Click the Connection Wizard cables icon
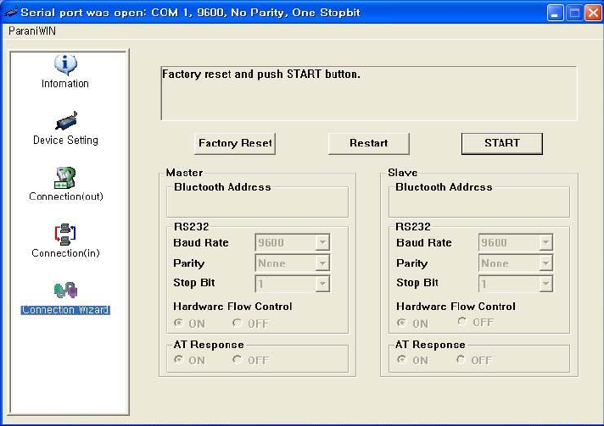Image resolution: width=604 pixels, height=426 pixels. (x=66, y=290)
